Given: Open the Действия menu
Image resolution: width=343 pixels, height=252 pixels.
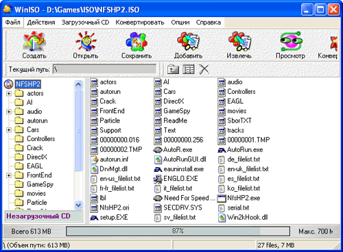Looking at the screenshot, I should (x=41, y=23).
